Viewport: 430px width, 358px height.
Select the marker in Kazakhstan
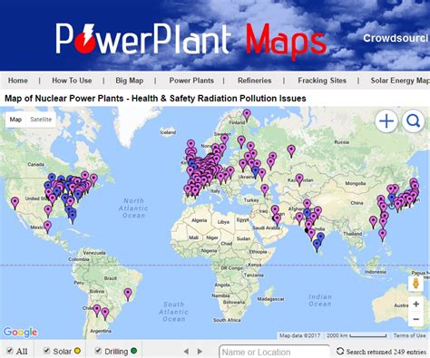pyautogui.click(x=299, y=179)
